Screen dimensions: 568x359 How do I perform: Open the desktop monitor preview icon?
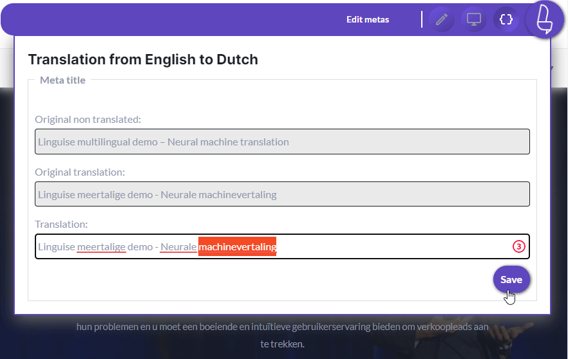pos(474,19)
